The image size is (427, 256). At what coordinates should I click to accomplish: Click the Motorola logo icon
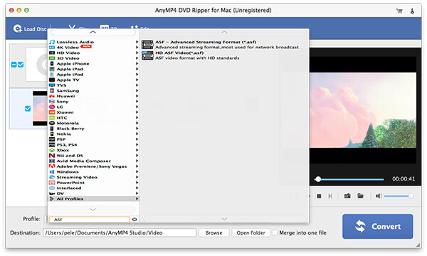(x=52, y=123)
